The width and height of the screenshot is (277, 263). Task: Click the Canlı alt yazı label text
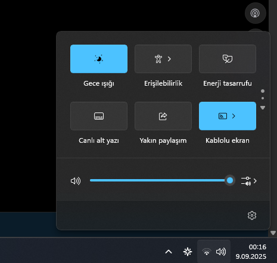[x=99, y=140]
